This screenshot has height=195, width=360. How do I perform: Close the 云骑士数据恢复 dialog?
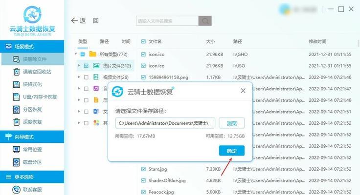(243, 91)
